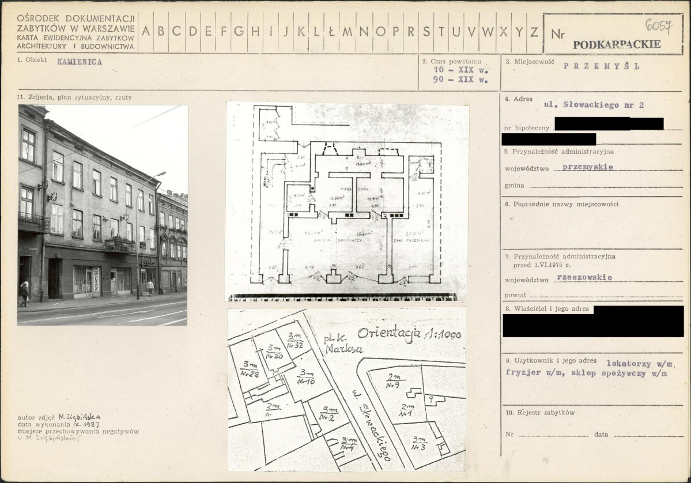This screenshot has width=691, height=483.
Task: Click the PODKARPACKIE stamp
Action: (x=617, y=44)
